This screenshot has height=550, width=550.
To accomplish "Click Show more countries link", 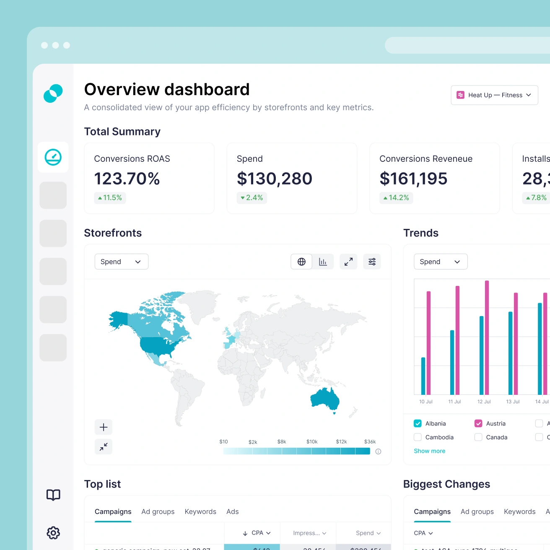I will click(430, 451).
